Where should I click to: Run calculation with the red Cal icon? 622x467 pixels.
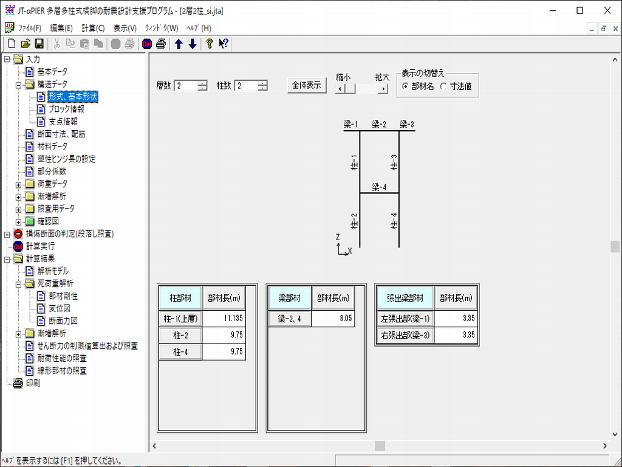point(147,43)
